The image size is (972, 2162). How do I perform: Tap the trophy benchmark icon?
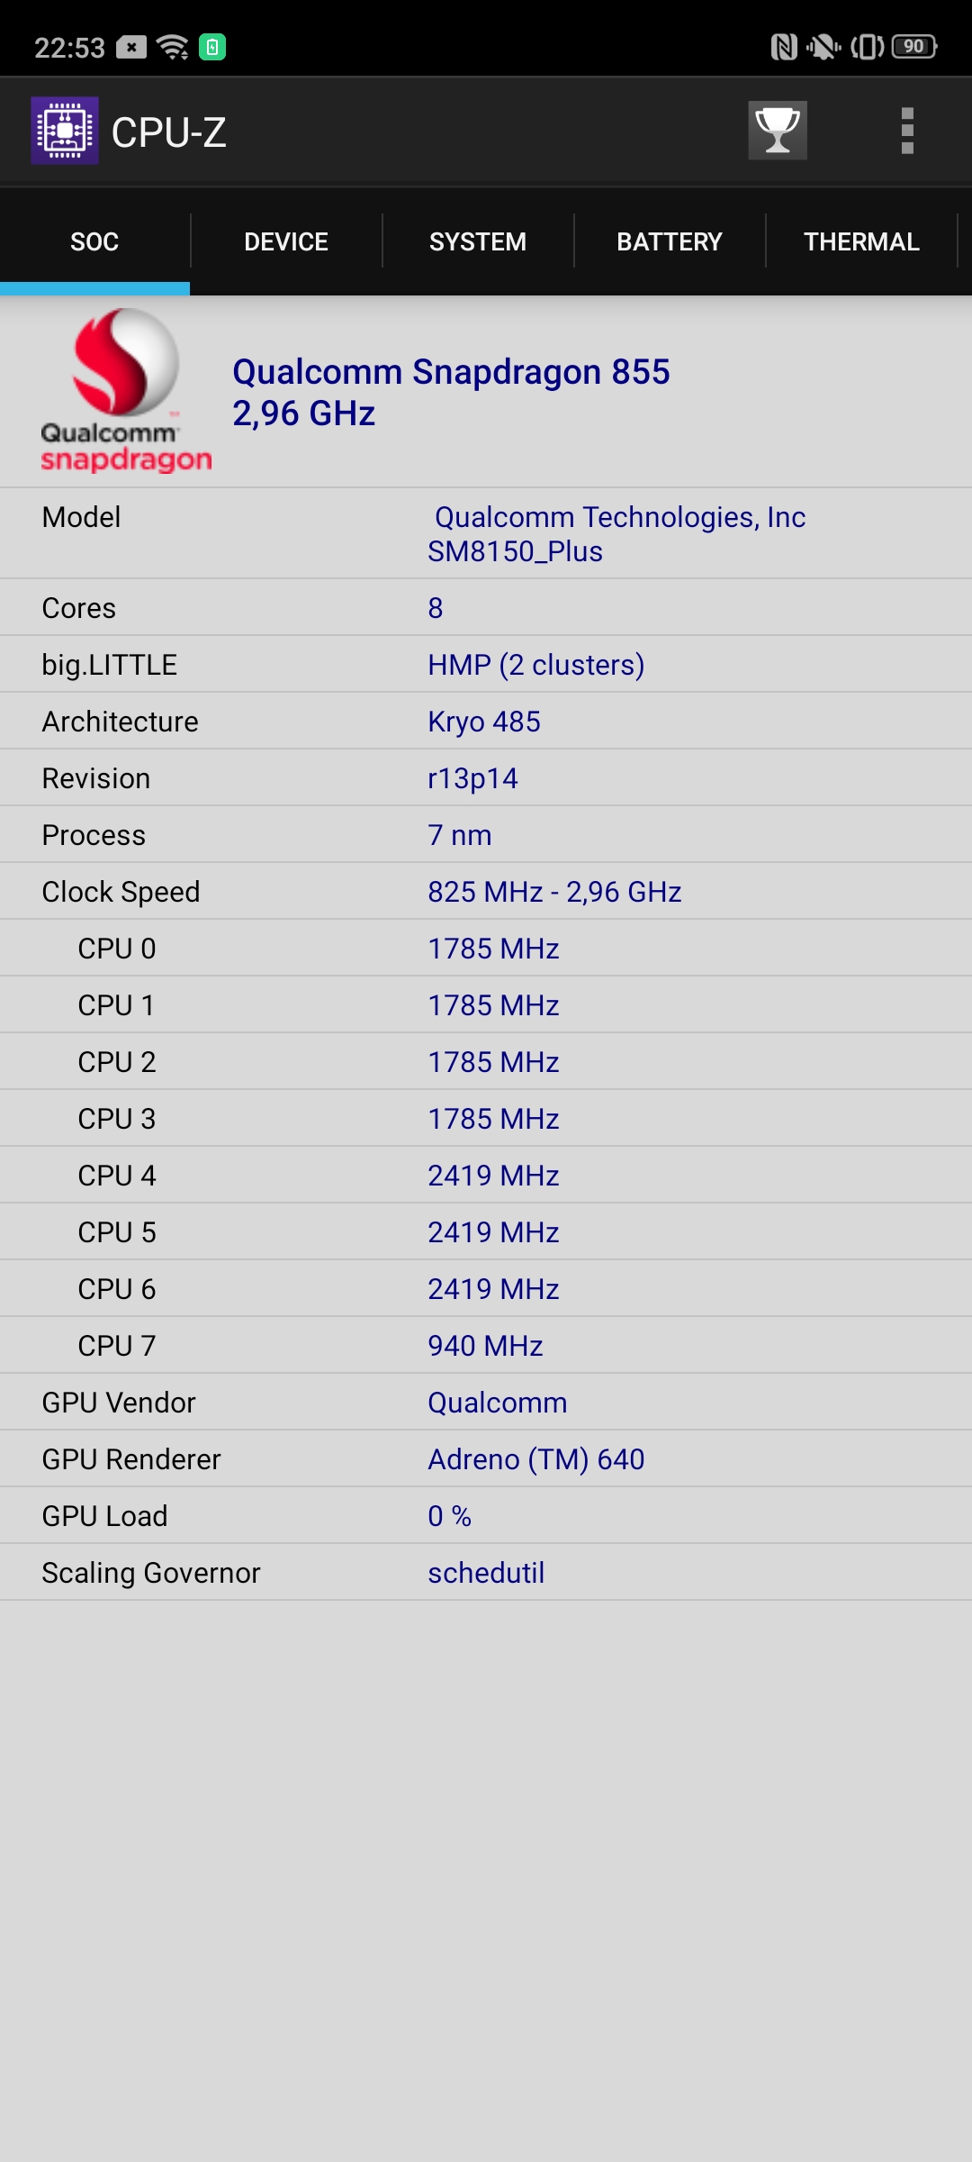pos(778,131)
